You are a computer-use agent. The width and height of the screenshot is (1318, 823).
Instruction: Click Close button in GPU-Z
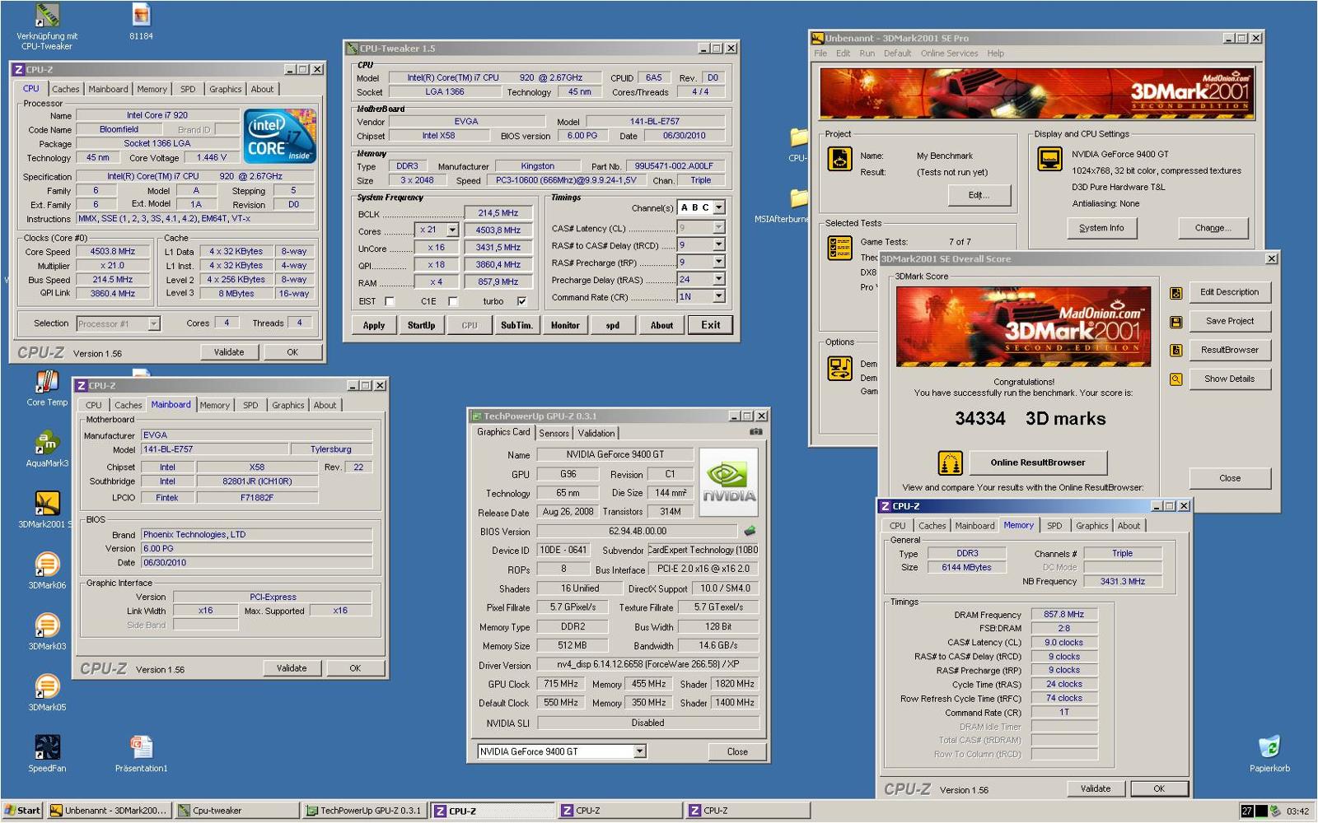(x=737, y=751)
